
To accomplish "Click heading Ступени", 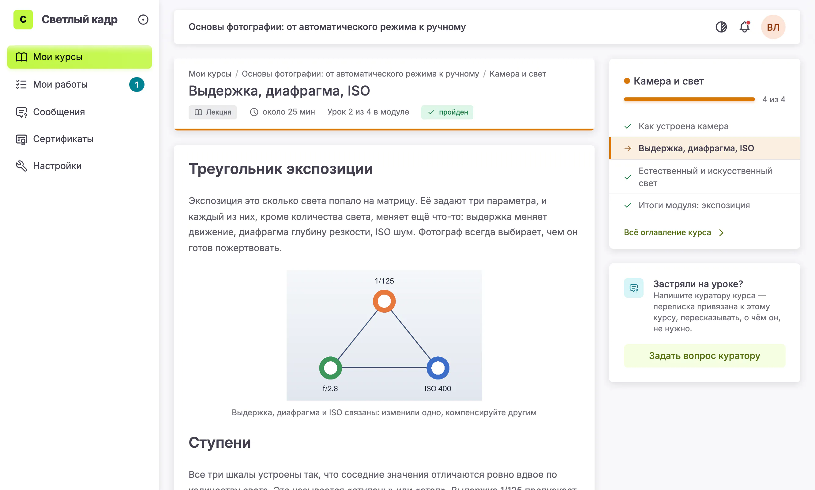I will tap(220, 443).
